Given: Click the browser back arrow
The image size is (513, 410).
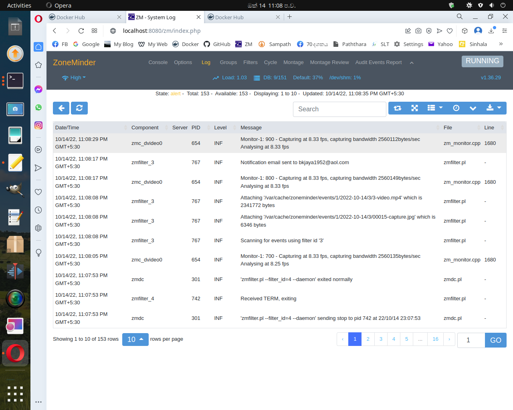Looking at the screenshot, I should tap(55, 31).
